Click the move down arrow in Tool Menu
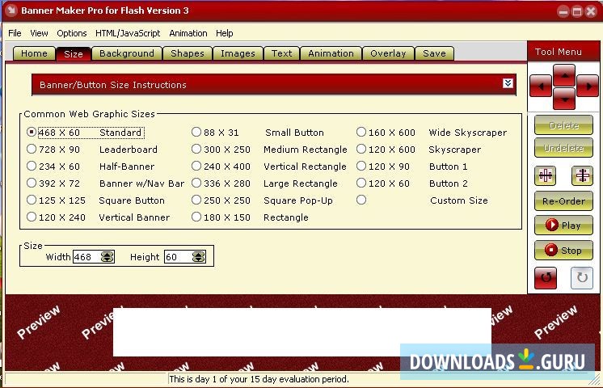The image size is (603, 388). pos(564,99)
